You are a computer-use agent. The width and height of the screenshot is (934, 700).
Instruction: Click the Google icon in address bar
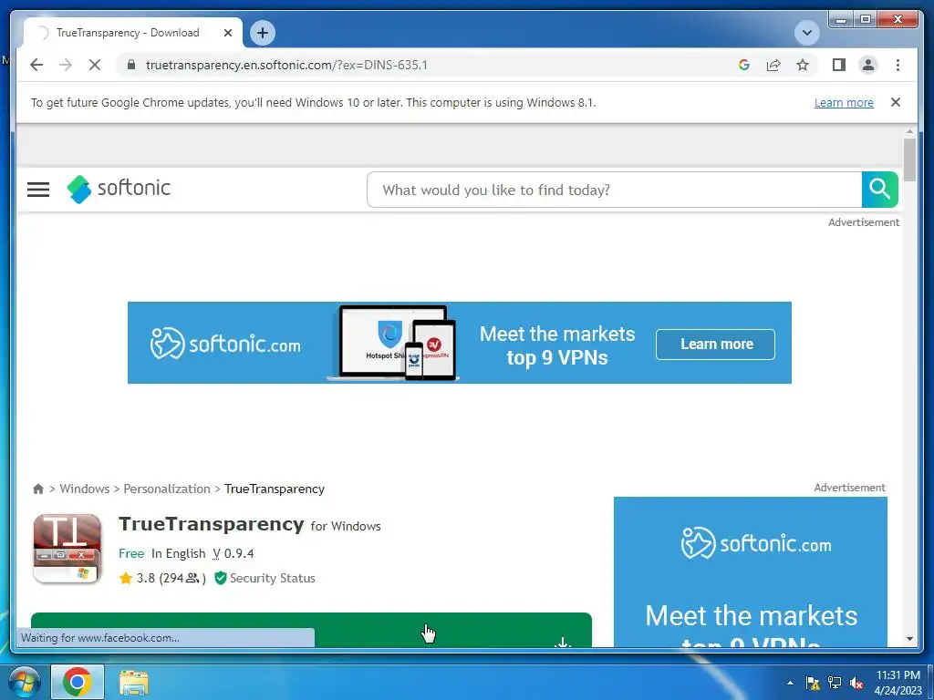pyautogui.click(x=744, y=65)
